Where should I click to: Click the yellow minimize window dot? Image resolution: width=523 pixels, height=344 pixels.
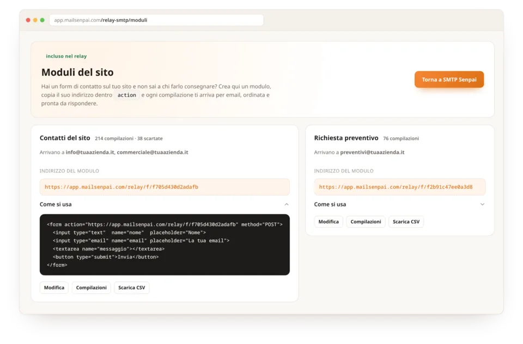35,20
